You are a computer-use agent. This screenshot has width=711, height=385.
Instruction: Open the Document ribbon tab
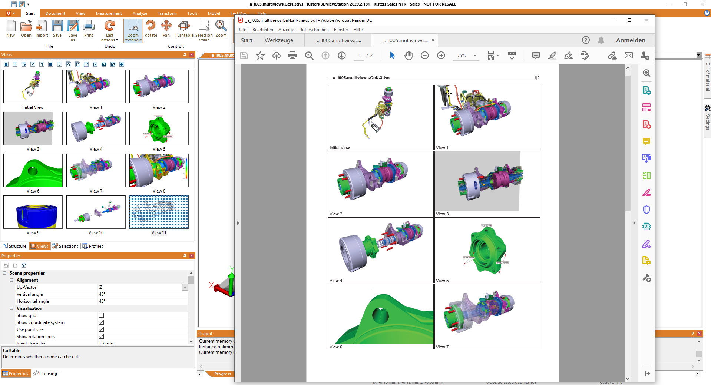pyautogui.click(x=55, y=13)
